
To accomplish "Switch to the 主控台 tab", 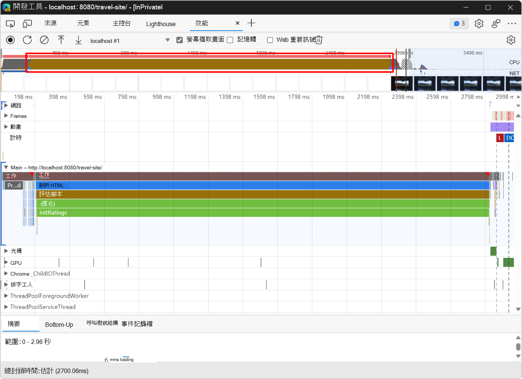I will point(122,24).
